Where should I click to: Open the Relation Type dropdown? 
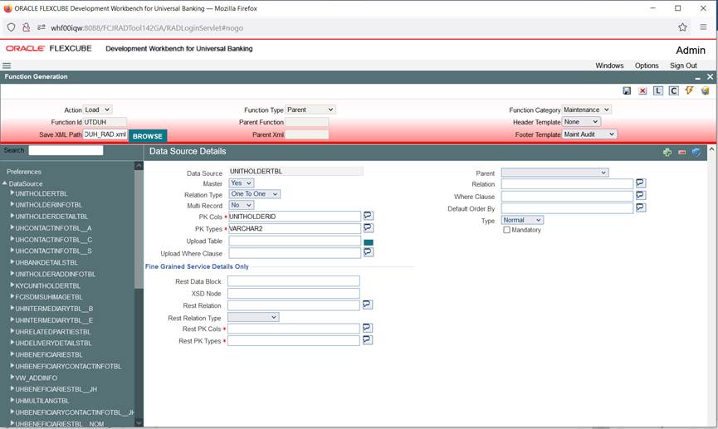254,194
